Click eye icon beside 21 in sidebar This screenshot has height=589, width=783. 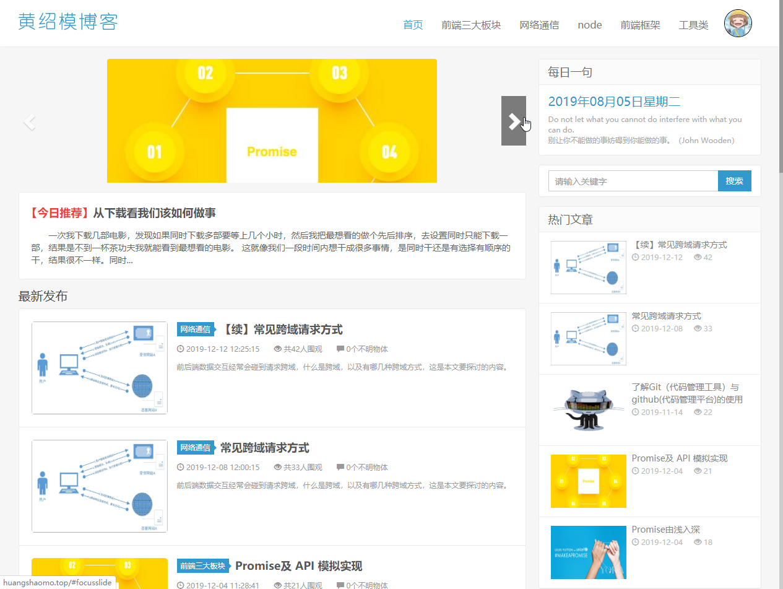point(698,471)
